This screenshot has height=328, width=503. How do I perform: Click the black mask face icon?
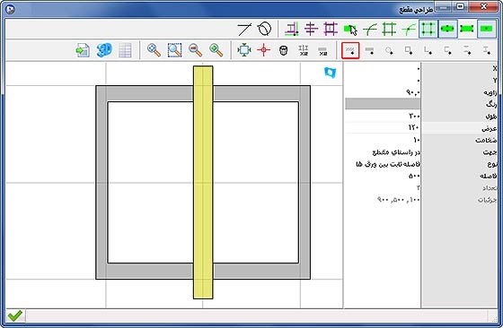coord(283,50)
